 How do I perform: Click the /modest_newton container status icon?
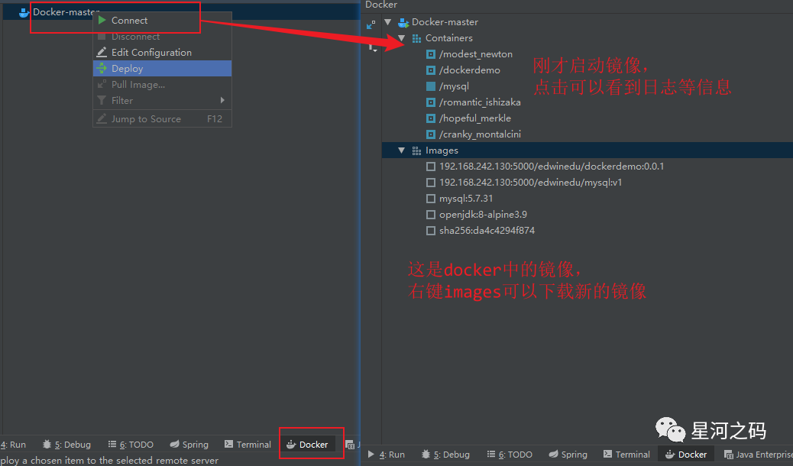pos(431,54)
